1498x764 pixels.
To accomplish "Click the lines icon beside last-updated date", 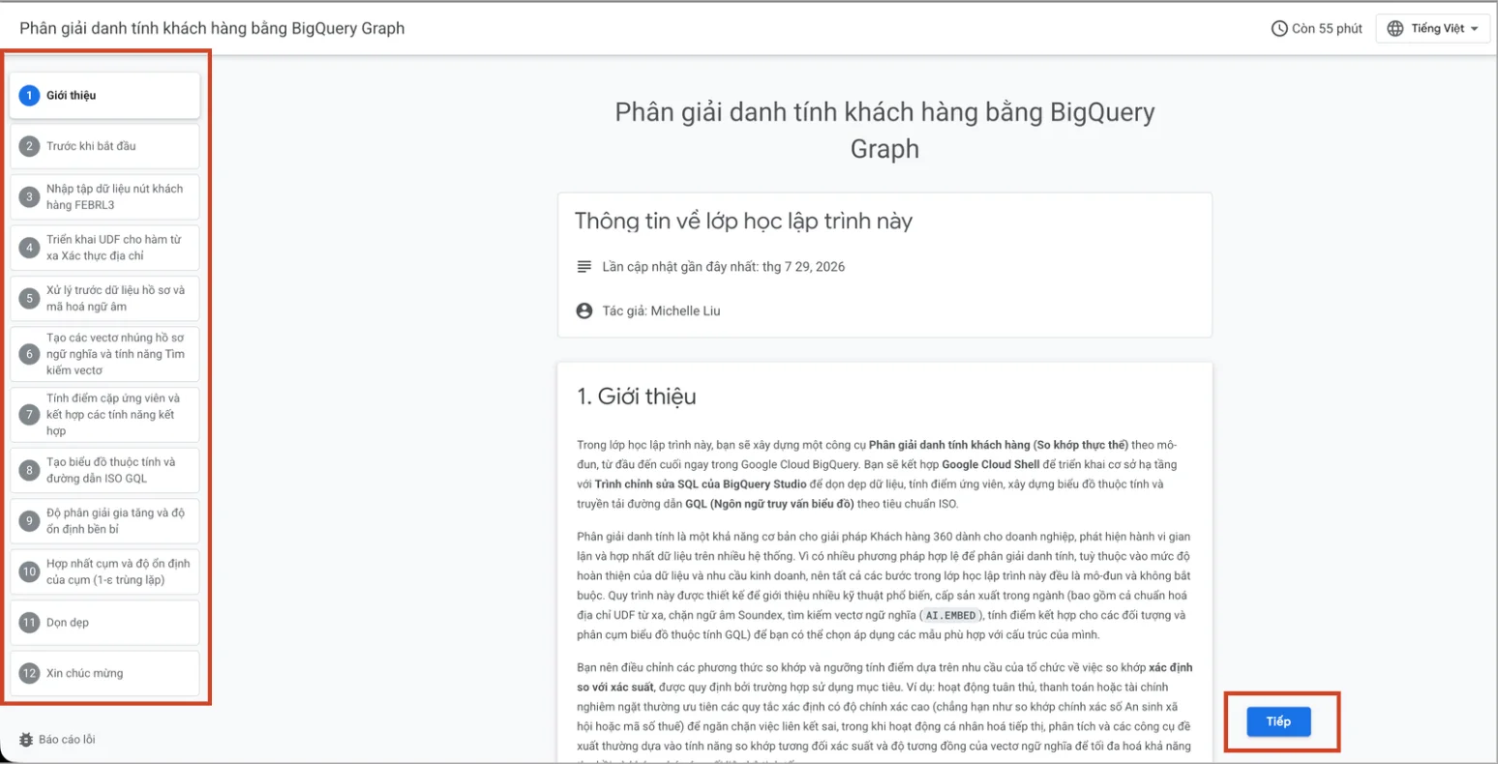I will pyautogui.click(x=584, y=266).
